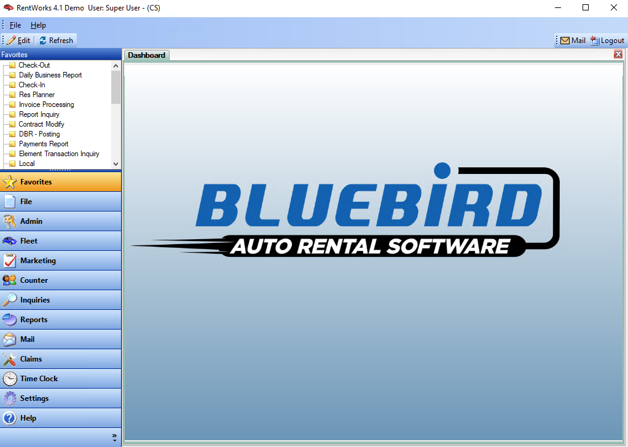Click the Settings gear icon

(10, 398)
